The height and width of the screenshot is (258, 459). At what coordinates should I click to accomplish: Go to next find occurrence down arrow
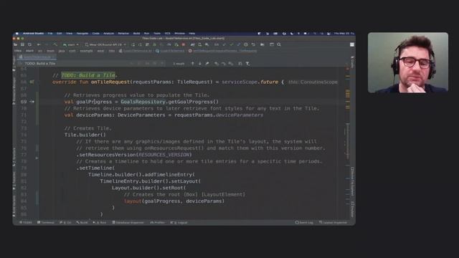point(200,64)
